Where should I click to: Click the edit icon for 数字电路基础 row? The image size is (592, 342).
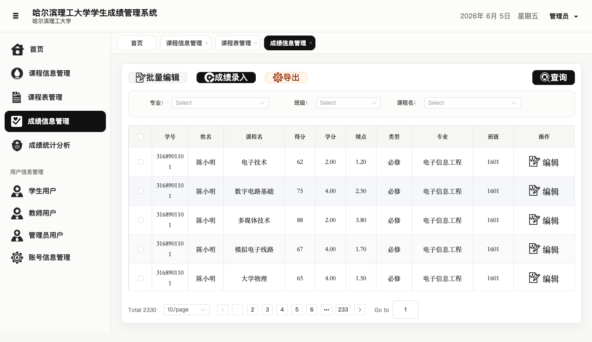pos(534,191)
